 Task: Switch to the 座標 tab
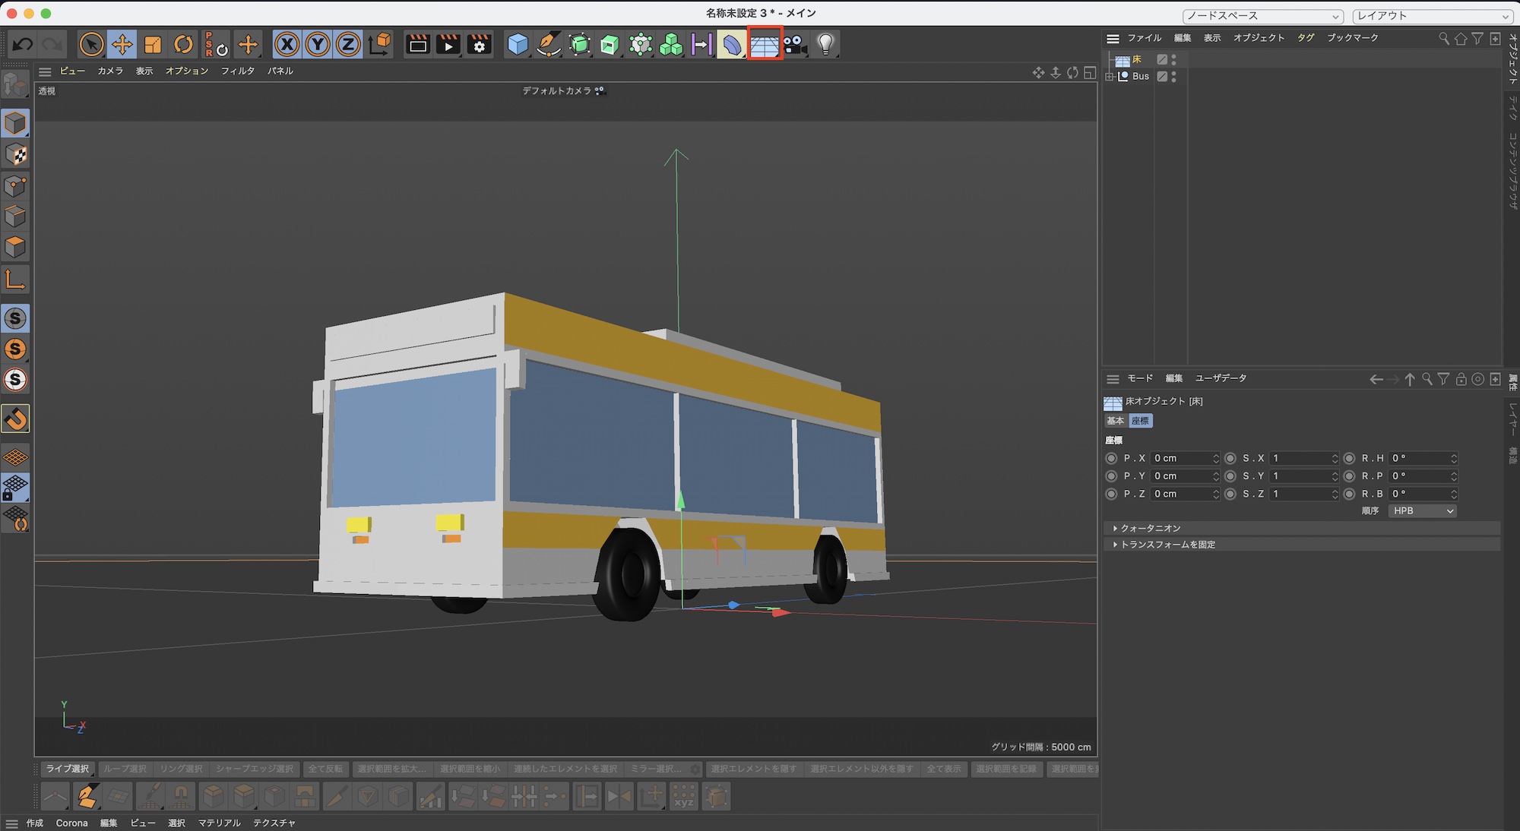1140,421
